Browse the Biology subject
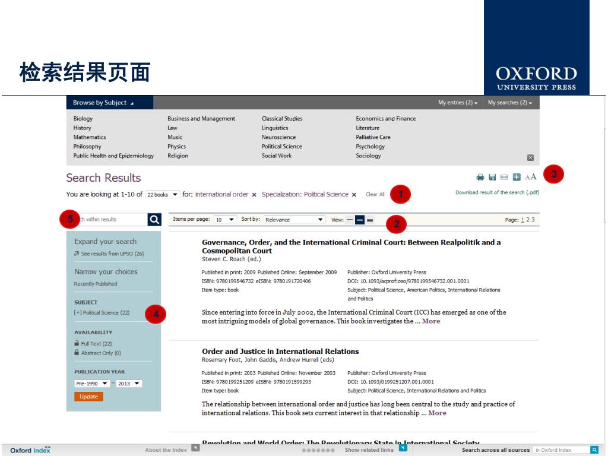 [83, 119]
